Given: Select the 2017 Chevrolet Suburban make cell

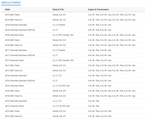Looking at the screenshot, I should coord(16,50).
